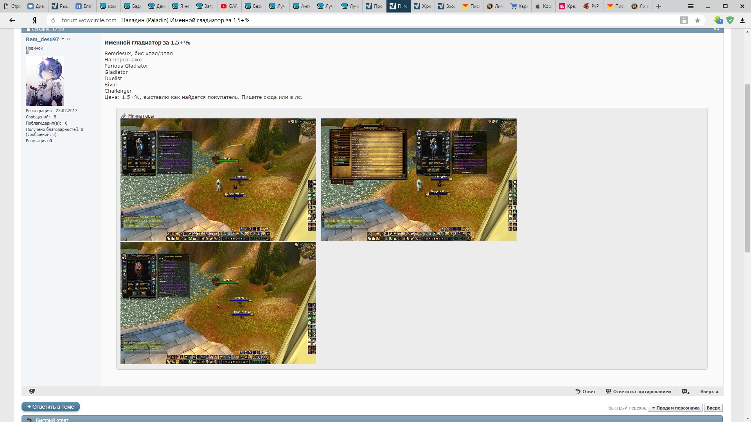Click the Yandex home icon

pos(34,20)
